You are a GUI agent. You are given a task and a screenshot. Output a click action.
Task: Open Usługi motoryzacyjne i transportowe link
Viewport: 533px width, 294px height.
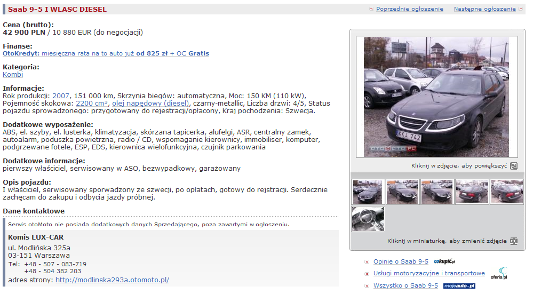click(429, 273)
